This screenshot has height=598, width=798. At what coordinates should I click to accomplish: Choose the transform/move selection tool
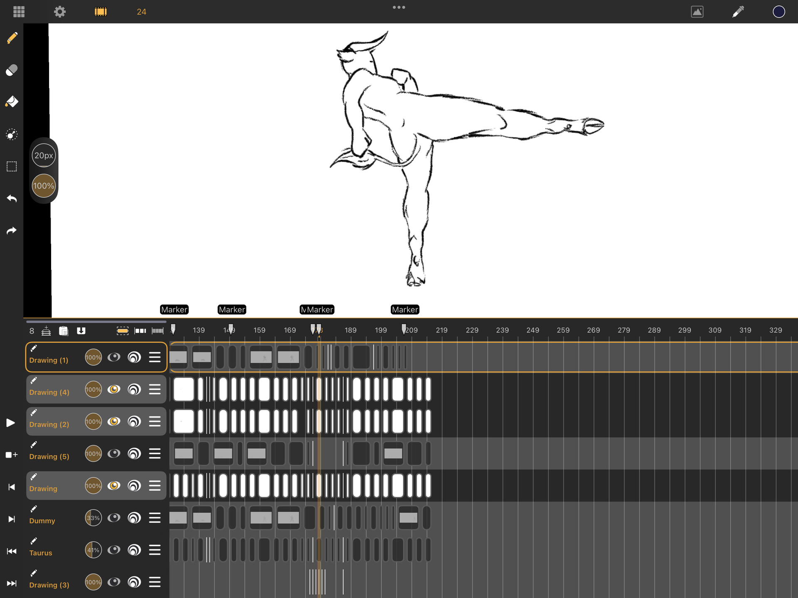pyautogui.click(x=11, y=134)
